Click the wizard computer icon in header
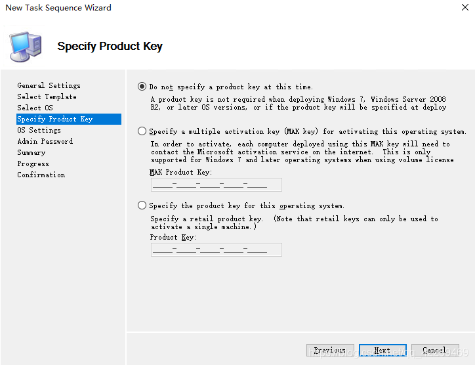The width and height of the screenshot is (475, 365). (x=25, y=45)
